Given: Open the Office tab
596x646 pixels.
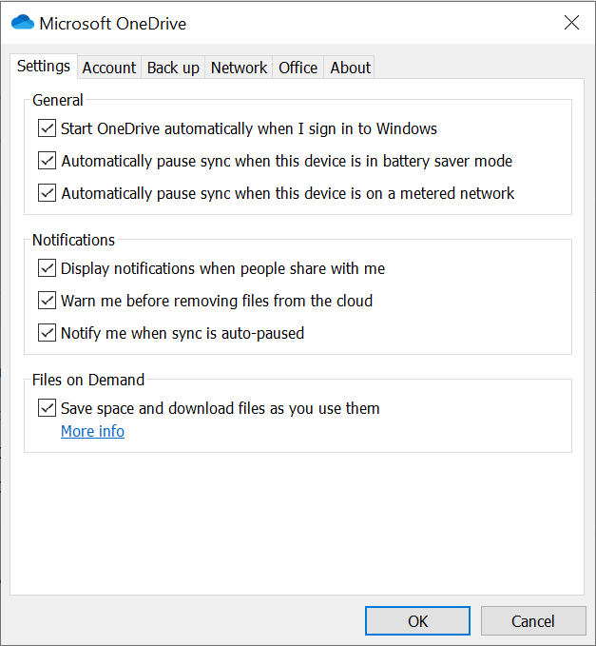Looking at the screenshot, I should pos(298,68).
